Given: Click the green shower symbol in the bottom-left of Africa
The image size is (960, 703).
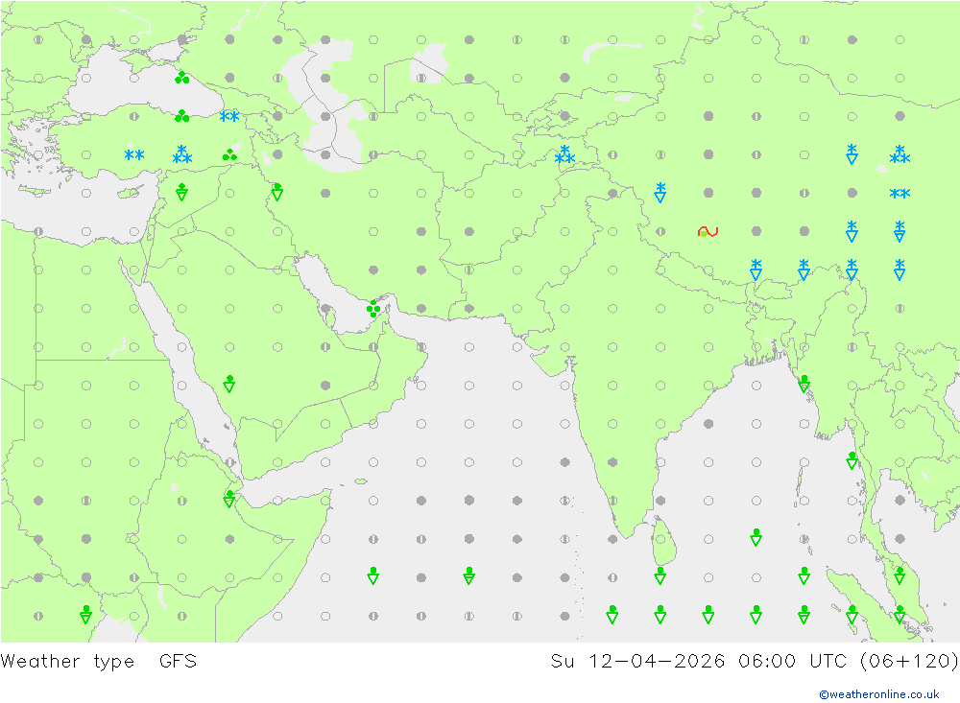Looking at the screenshot, I should (86, 614).
